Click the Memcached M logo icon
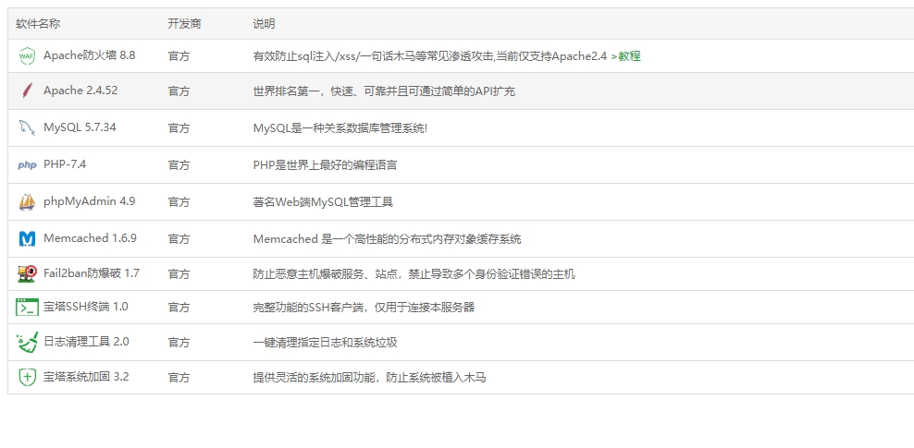 click(x=27, y=238)
